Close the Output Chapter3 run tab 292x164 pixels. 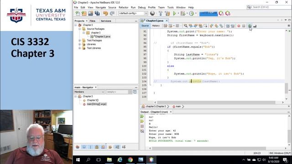pyautogui.click(x=171, y=112)
